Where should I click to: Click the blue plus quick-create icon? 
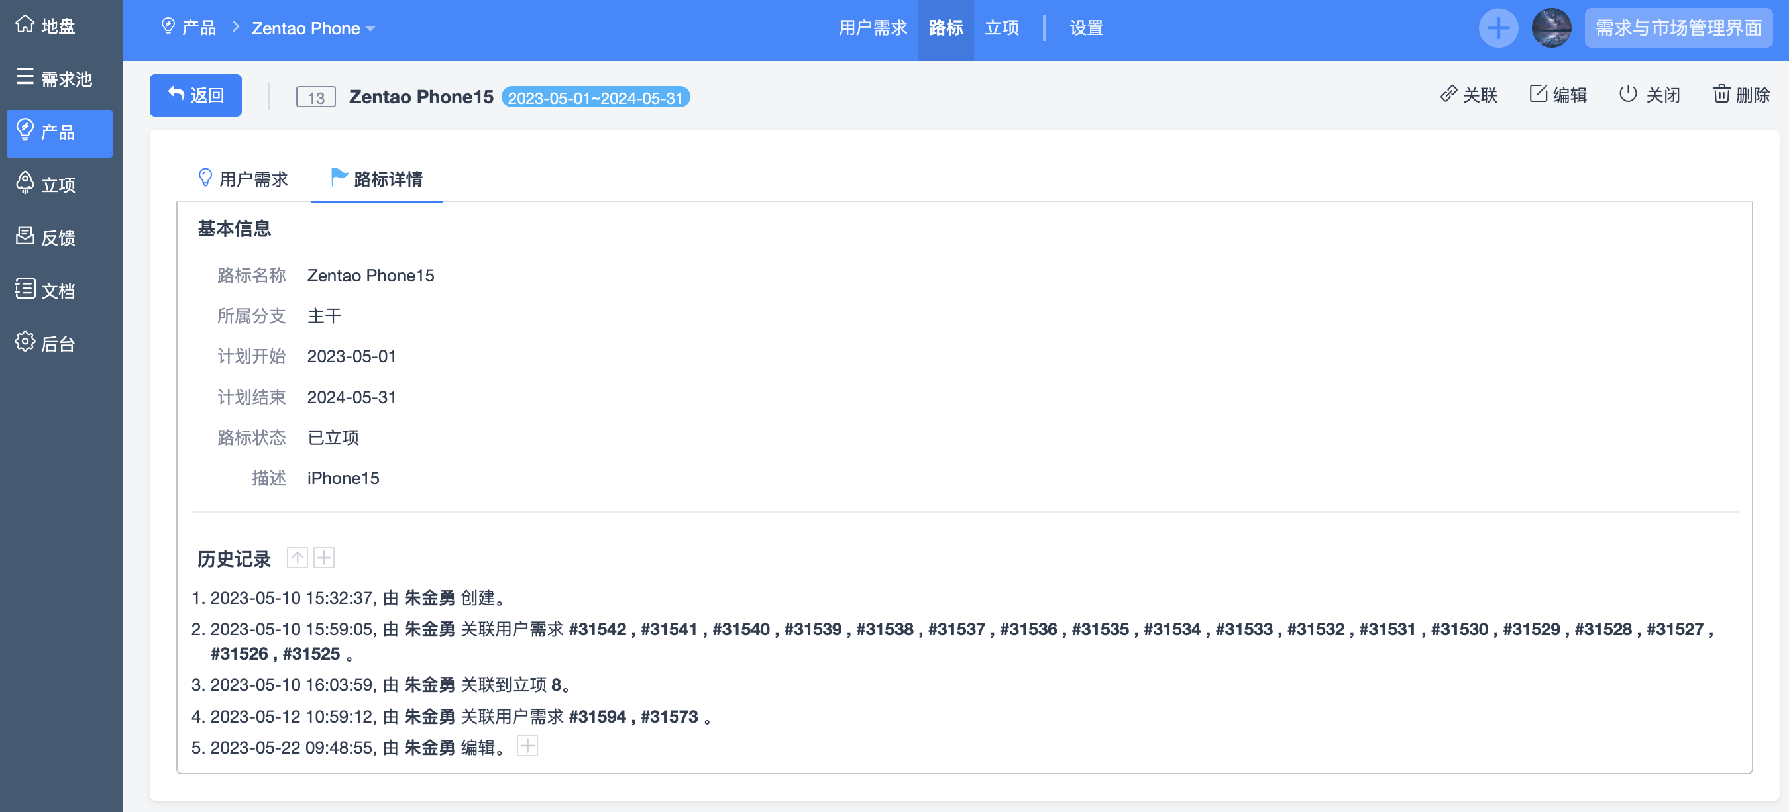pyautogui.click(x=1497, y=28)
